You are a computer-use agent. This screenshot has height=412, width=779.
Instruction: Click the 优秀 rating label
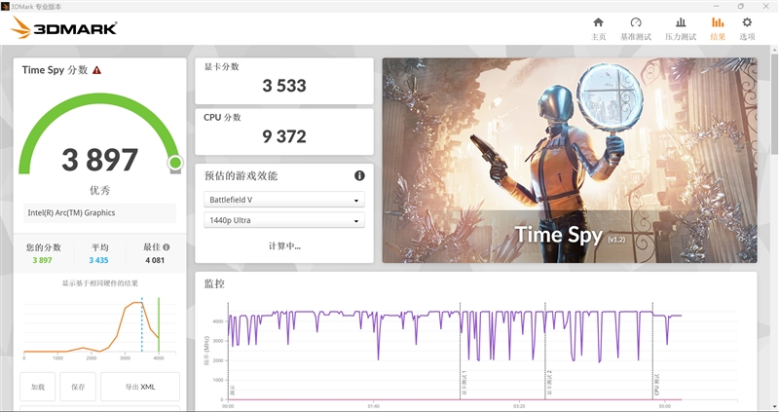(100, 190)
